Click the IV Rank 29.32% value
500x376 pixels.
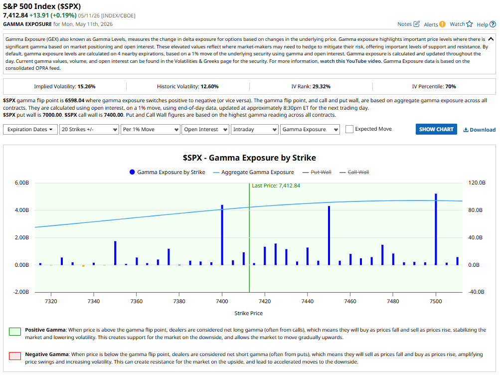(x=322, y=86)
